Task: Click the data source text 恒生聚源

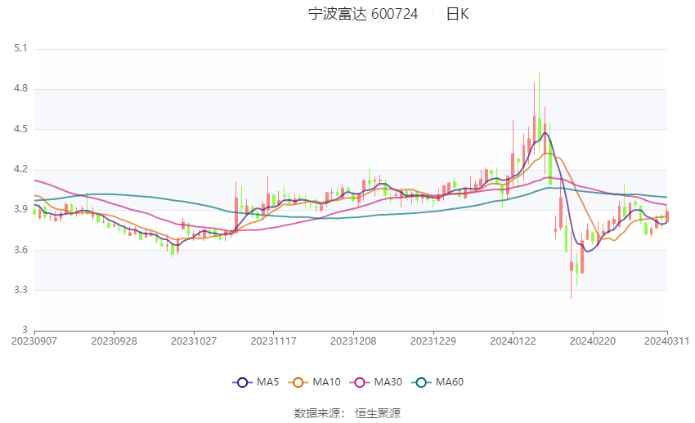Action: point(378,413)
